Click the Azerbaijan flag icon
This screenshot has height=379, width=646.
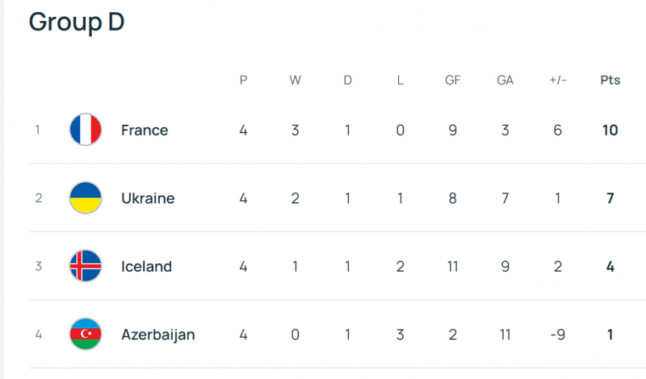(86, 334)
